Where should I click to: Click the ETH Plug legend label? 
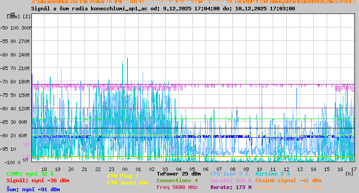(123, 176)
